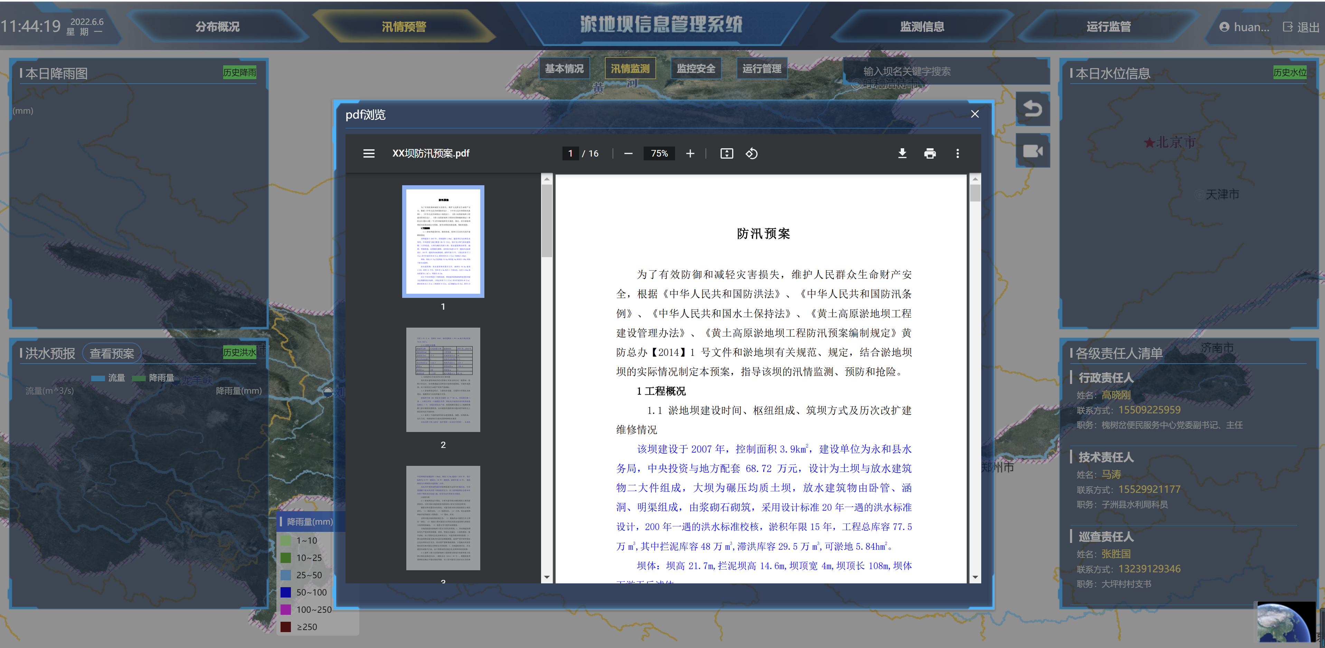This screenshot has width=1325, height=648.
Task: Click the name 高晓刚
Action: pyautogui.click(x=1116, y=395)
